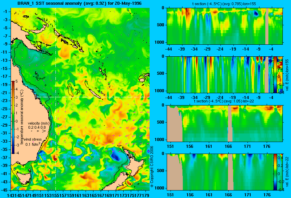Click the '0.1 N/m²' wind stress value

point(33,144)
